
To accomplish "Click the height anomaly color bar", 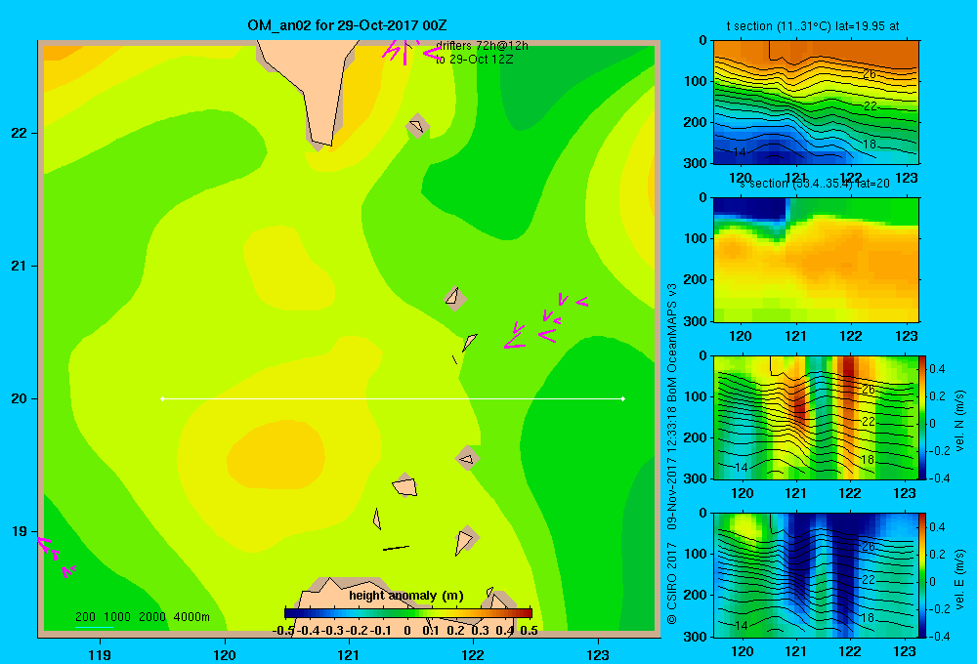I will coord(408,613).
